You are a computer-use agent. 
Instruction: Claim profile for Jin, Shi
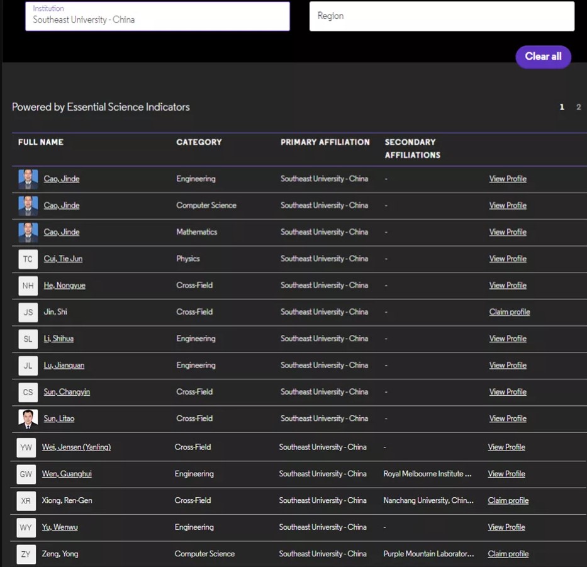(509, 312)
